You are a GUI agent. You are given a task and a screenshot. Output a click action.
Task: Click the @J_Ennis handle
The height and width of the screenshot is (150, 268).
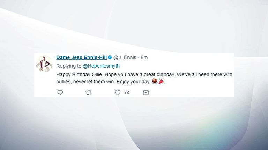point(125,58)
